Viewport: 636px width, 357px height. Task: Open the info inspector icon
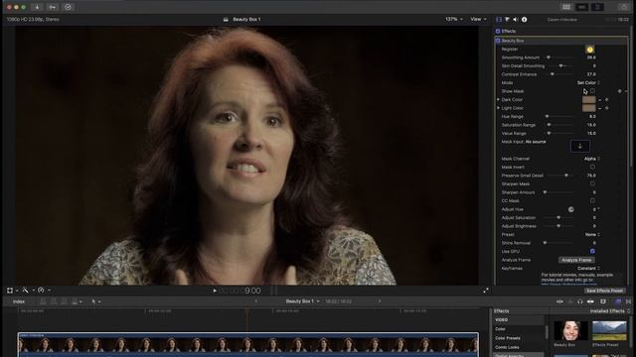click(x=524, y=20)
